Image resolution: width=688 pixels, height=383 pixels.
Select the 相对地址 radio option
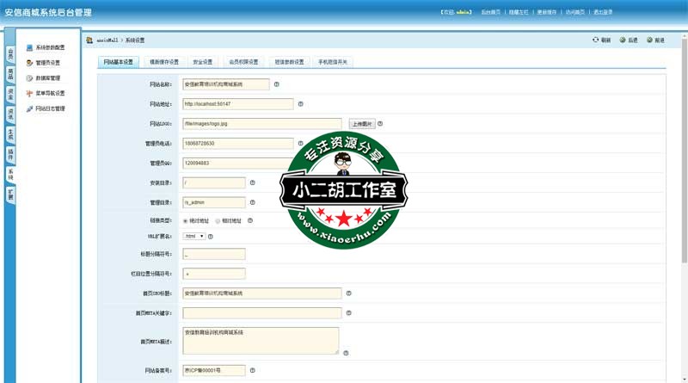[218, 221]
